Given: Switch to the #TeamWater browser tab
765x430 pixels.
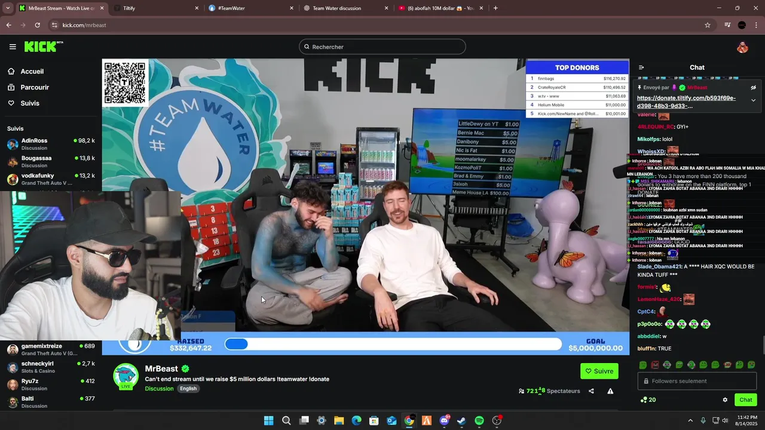Looking at the screenshot, I should click(251, 8).
